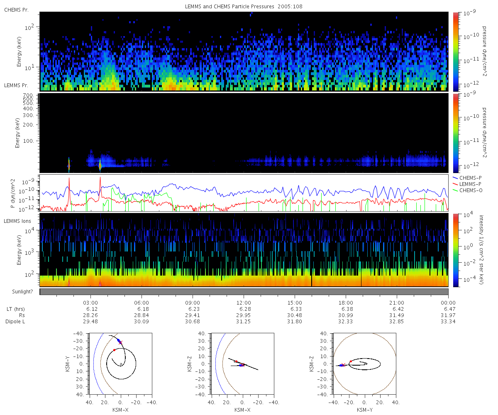Click the 21:00 time tick label
This screenshot has height=415, width=498.
397,303
